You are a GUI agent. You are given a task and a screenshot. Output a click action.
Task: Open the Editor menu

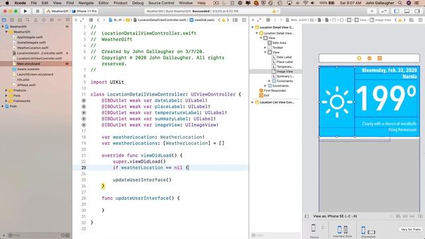click(x=104, y=3)
